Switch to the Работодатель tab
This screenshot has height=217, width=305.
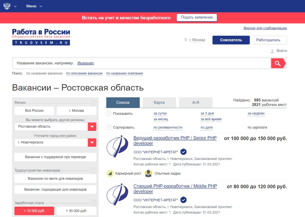tap(268, 40)
